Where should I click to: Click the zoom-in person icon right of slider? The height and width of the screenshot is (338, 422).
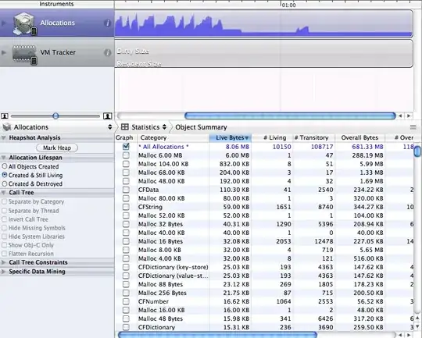point(108,116)
